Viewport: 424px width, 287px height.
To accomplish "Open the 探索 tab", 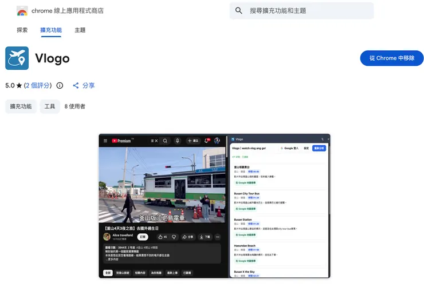I will (x=22, y=30).
